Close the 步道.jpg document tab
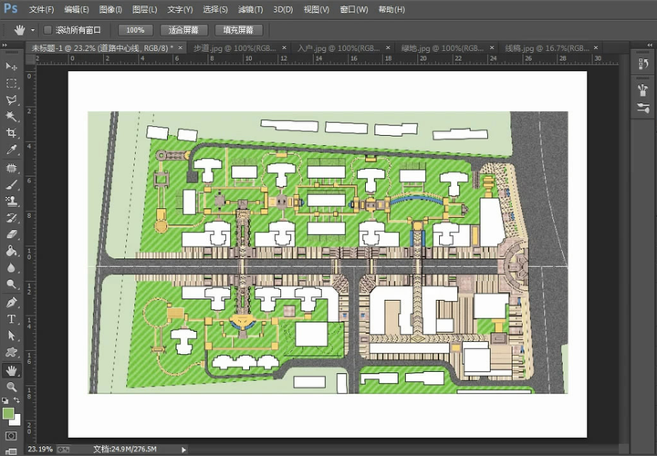The width and height of the screenshot is (657, 456). pos(284,47)
